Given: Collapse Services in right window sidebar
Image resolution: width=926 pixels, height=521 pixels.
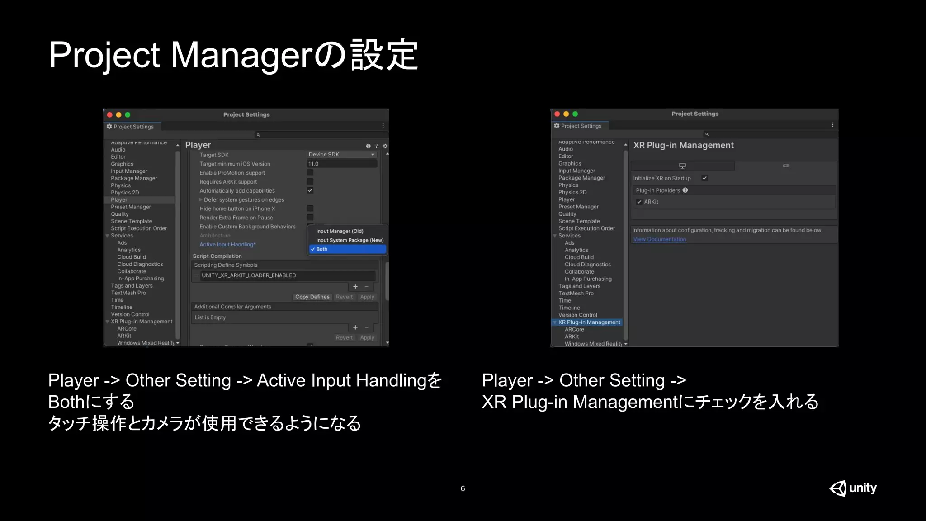Looking at the screenshot, I should click(555, 236).
